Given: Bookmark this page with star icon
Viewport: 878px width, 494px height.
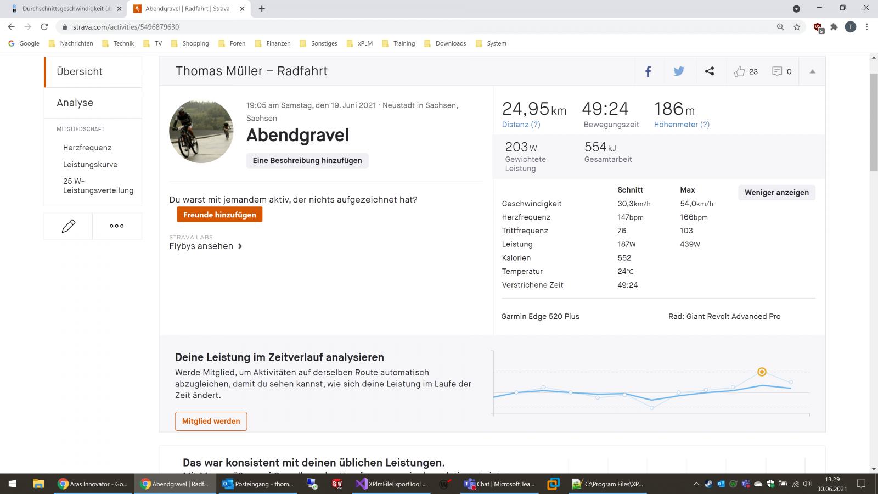Looking at the screenshot, I should click(797, 27).
